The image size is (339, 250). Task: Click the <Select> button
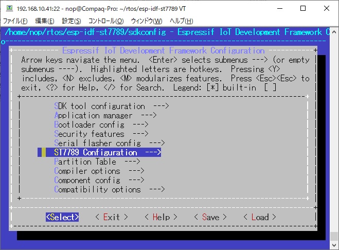[62, 217]
